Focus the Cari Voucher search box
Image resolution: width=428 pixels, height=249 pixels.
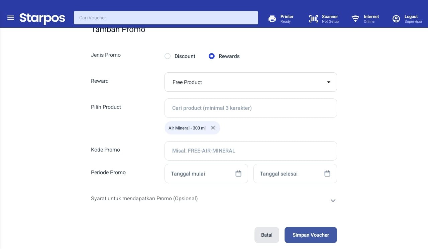[166, 18]
